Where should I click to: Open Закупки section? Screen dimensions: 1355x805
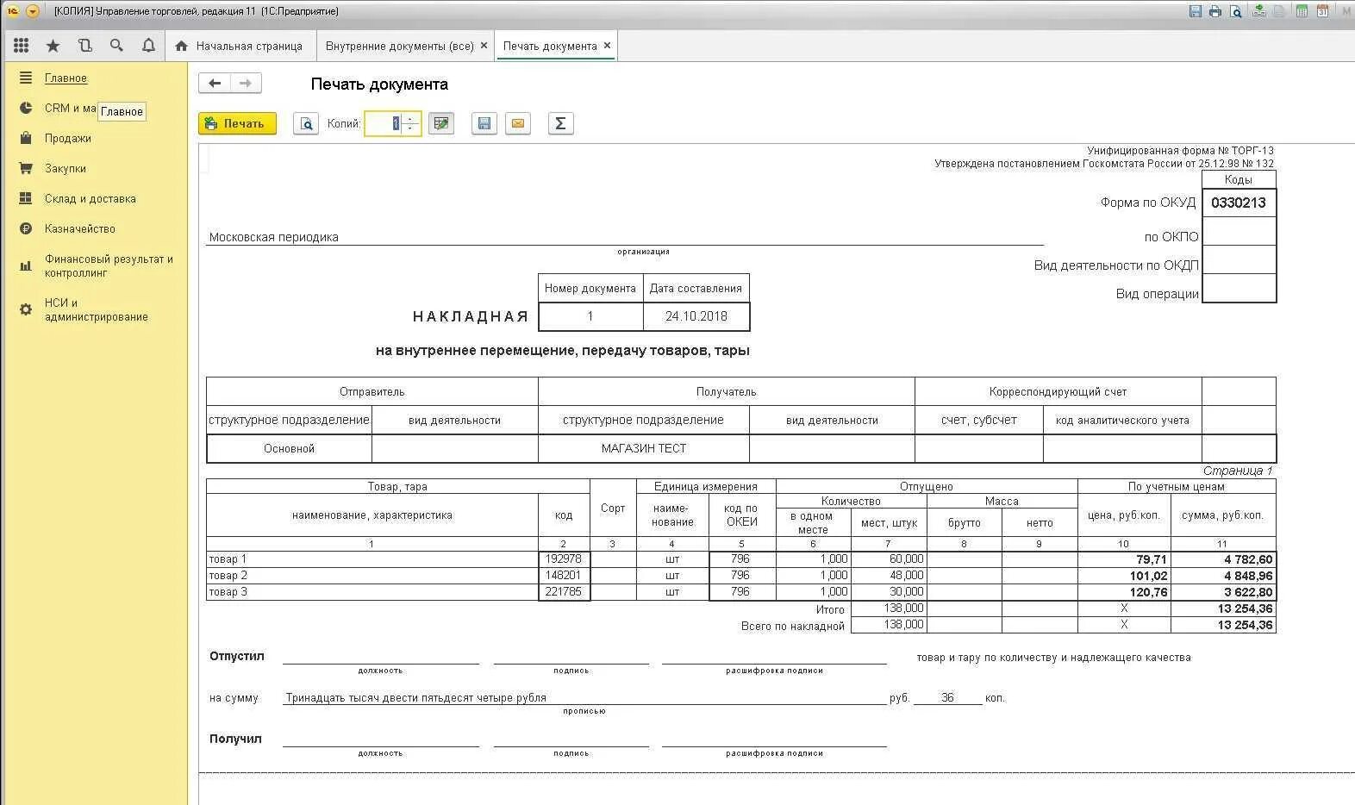pyautogui.click(x=66, y=168)
